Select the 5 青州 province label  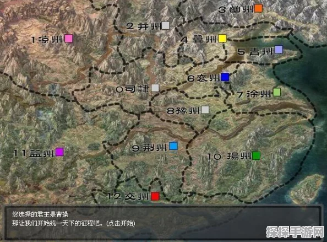pos(255,52)
